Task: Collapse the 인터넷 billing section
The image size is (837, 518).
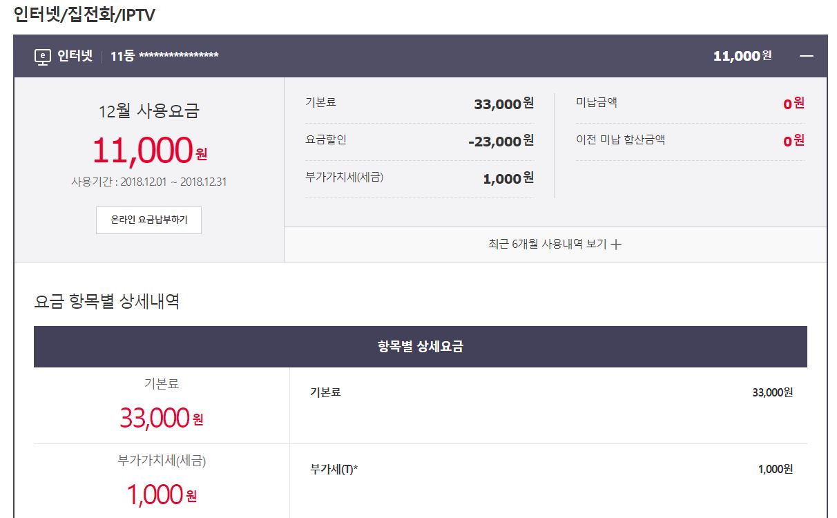Action: (x=806, y=56)
